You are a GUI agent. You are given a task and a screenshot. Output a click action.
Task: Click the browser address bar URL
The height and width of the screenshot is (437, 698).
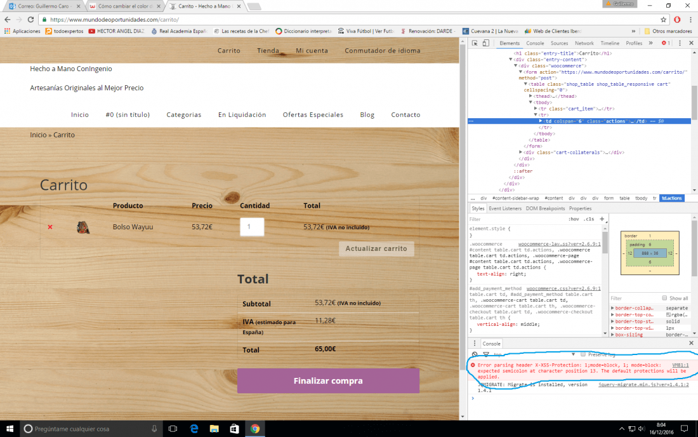pos(114,20)
